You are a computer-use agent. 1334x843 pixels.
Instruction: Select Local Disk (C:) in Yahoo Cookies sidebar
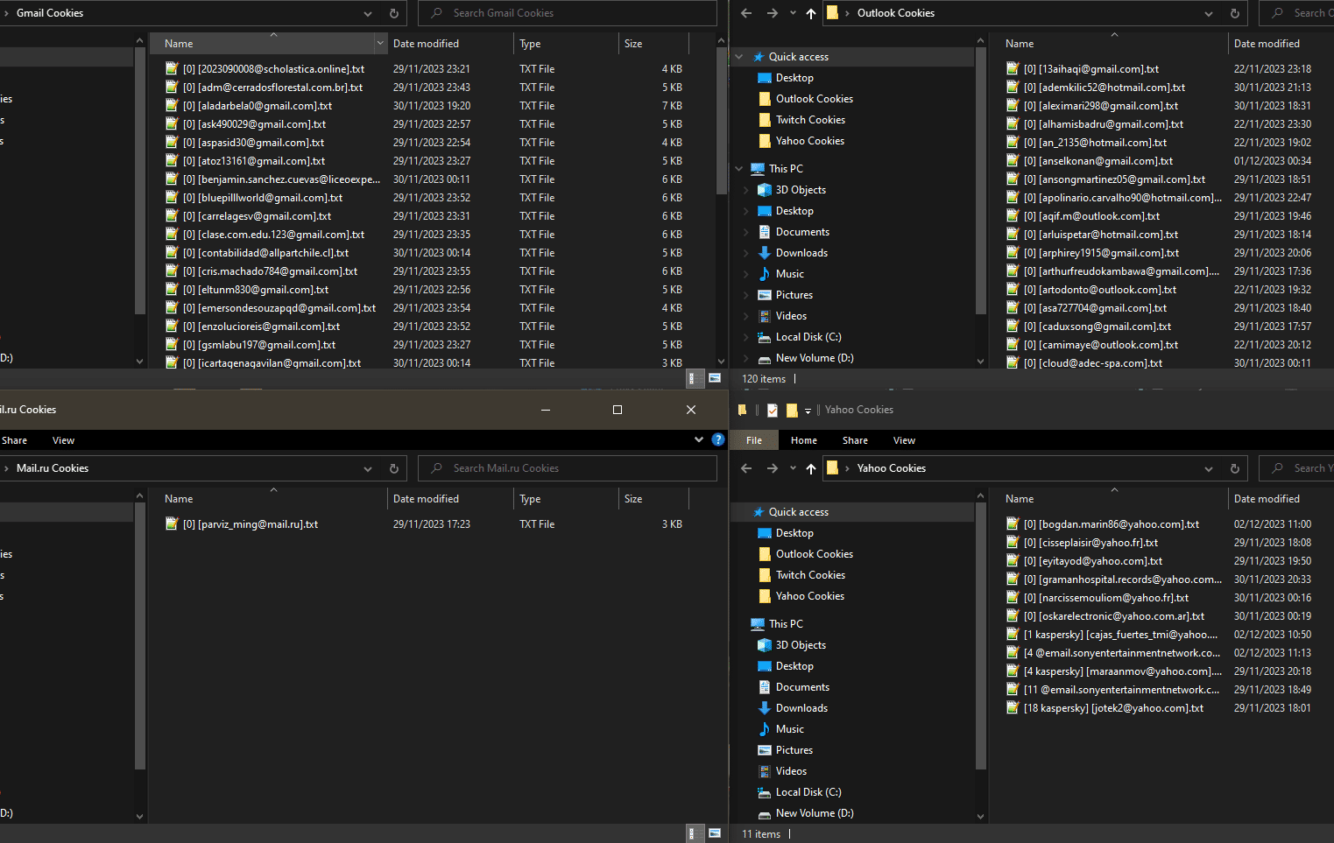(808, 792)
